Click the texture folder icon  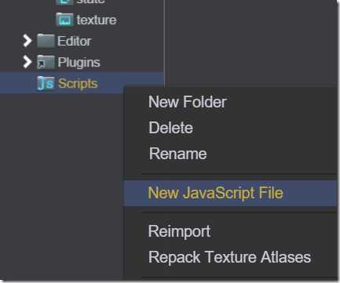pyautogui.click(x=64, y=20)
